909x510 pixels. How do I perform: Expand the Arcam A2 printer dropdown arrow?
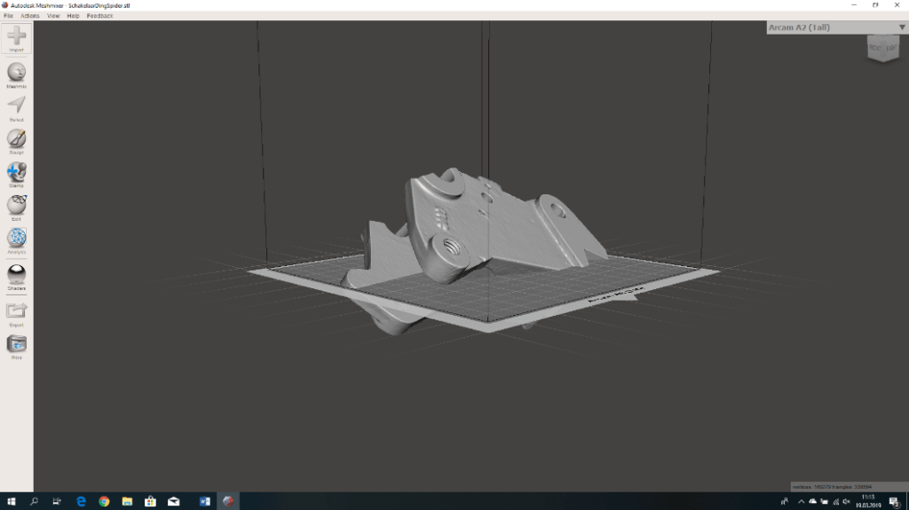pyautogui.click(x=902, y=27)
